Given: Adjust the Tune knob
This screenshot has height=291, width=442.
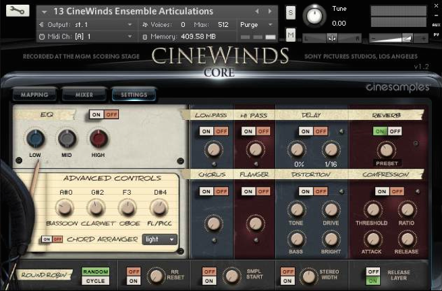Looking at the screenshot, I should point(314,16).
